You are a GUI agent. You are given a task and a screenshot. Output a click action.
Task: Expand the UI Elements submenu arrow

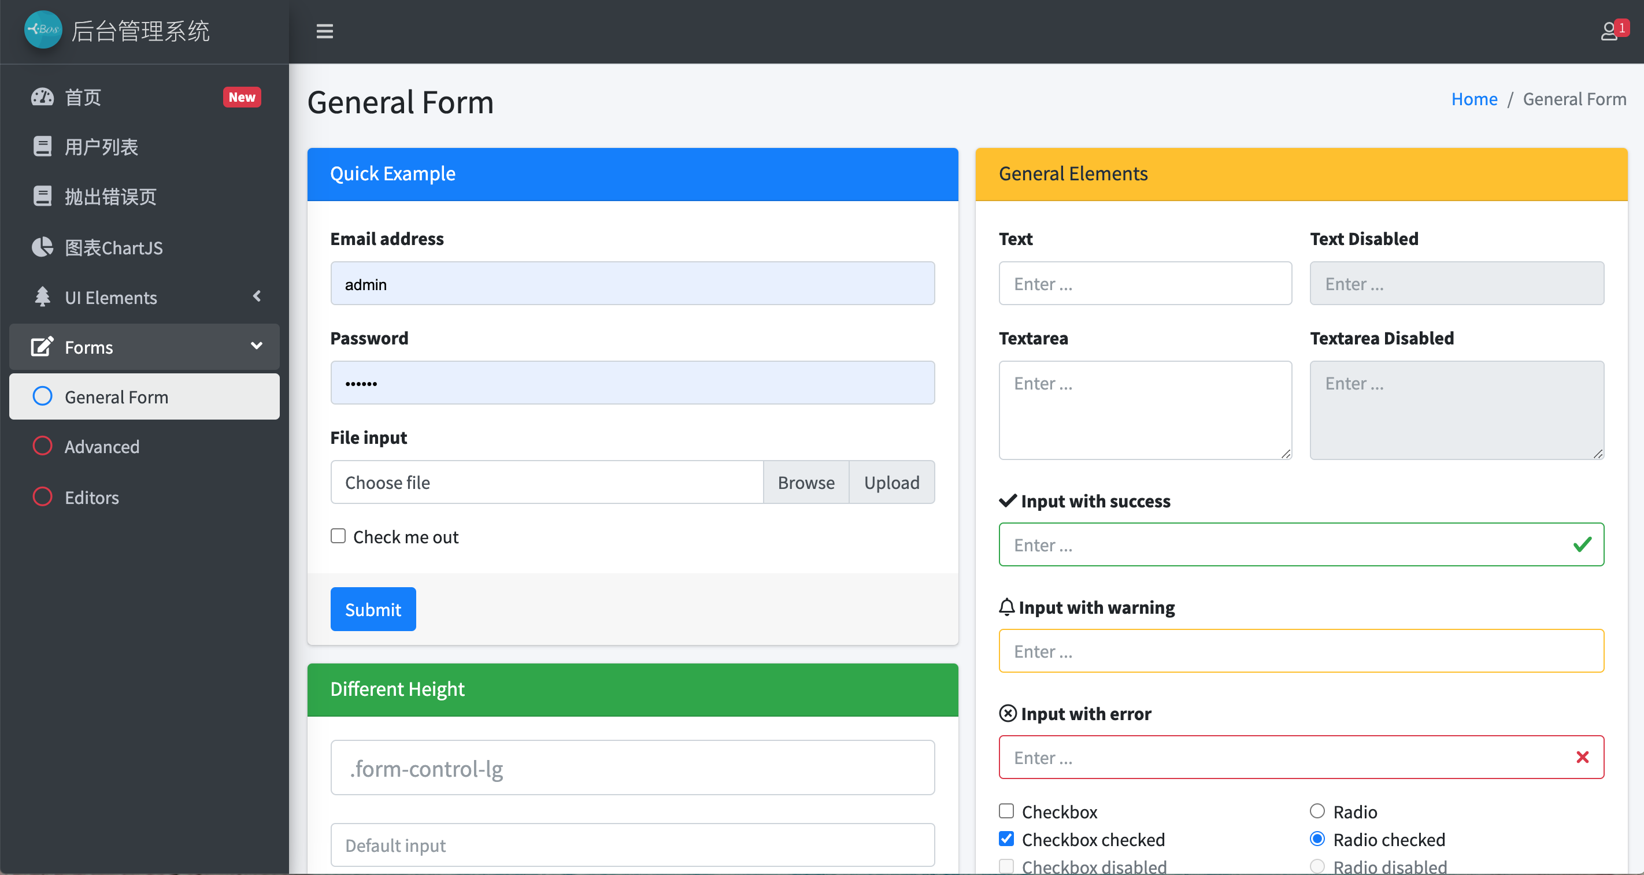tap(257, 296)
